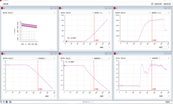Click the pink cylinder in the 3d view

(29, 26)
